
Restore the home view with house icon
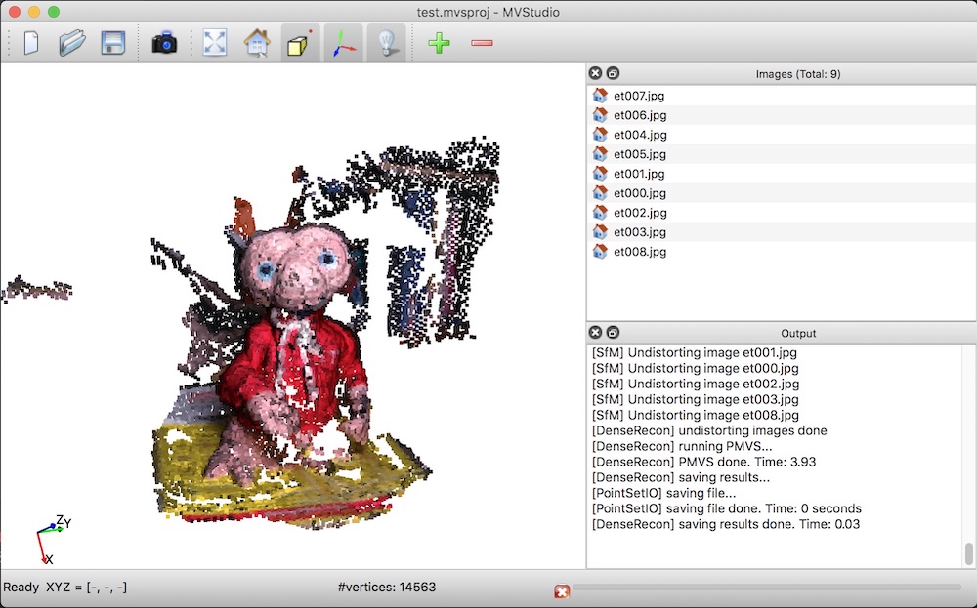click(x=257, y=43)
